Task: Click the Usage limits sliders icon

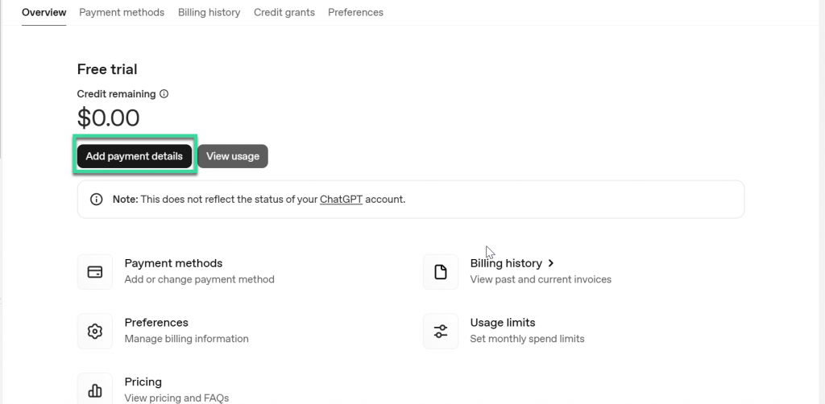Action: [441, 331]
